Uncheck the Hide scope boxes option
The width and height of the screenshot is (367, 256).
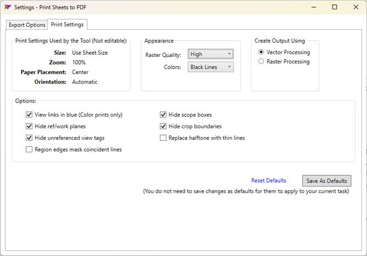163,115
